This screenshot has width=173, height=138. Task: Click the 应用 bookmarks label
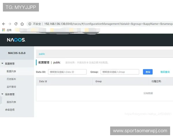pos(9,30)
